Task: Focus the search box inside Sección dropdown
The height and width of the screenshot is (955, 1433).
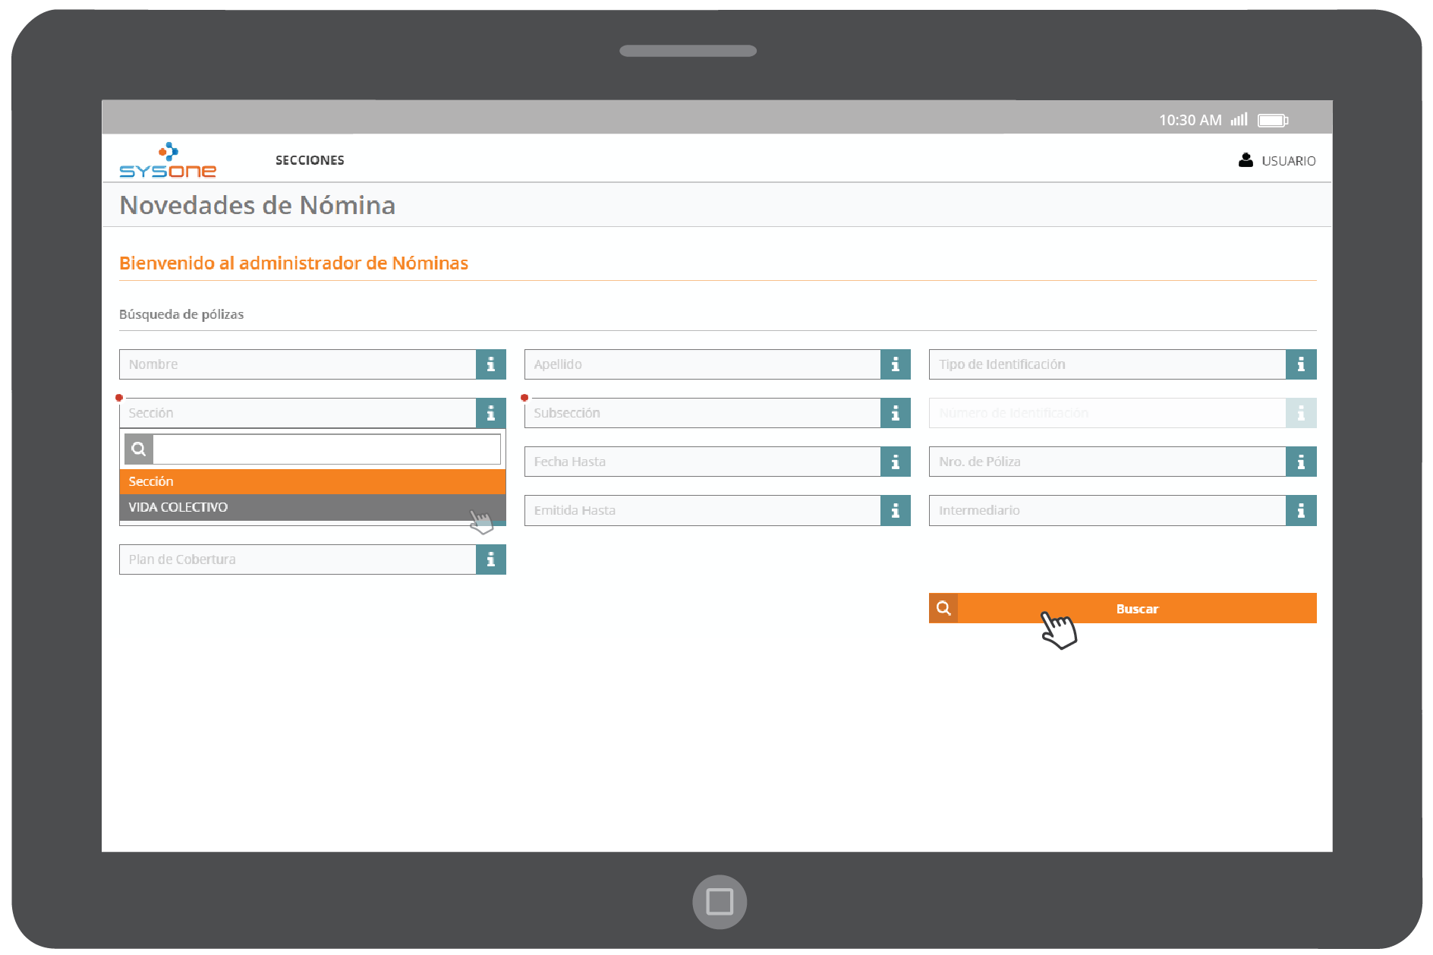Action: [326, 449]
